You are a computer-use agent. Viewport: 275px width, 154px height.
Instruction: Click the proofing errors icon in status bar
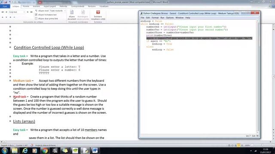click(x=32, y=145)
